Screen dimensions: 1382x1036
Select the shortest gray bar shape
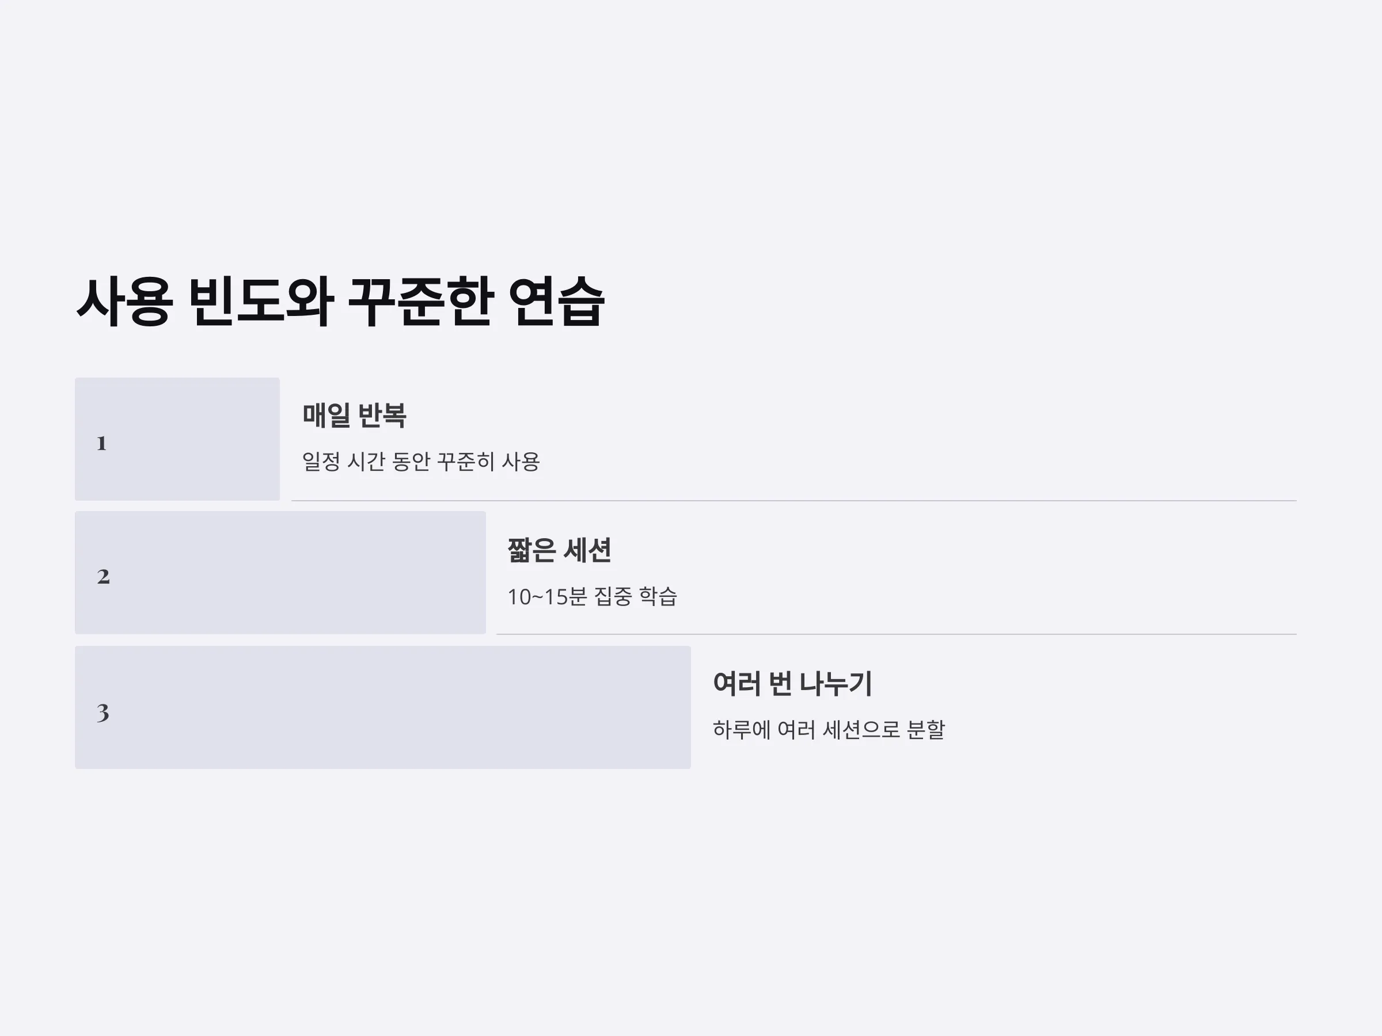tap(177, 439)
